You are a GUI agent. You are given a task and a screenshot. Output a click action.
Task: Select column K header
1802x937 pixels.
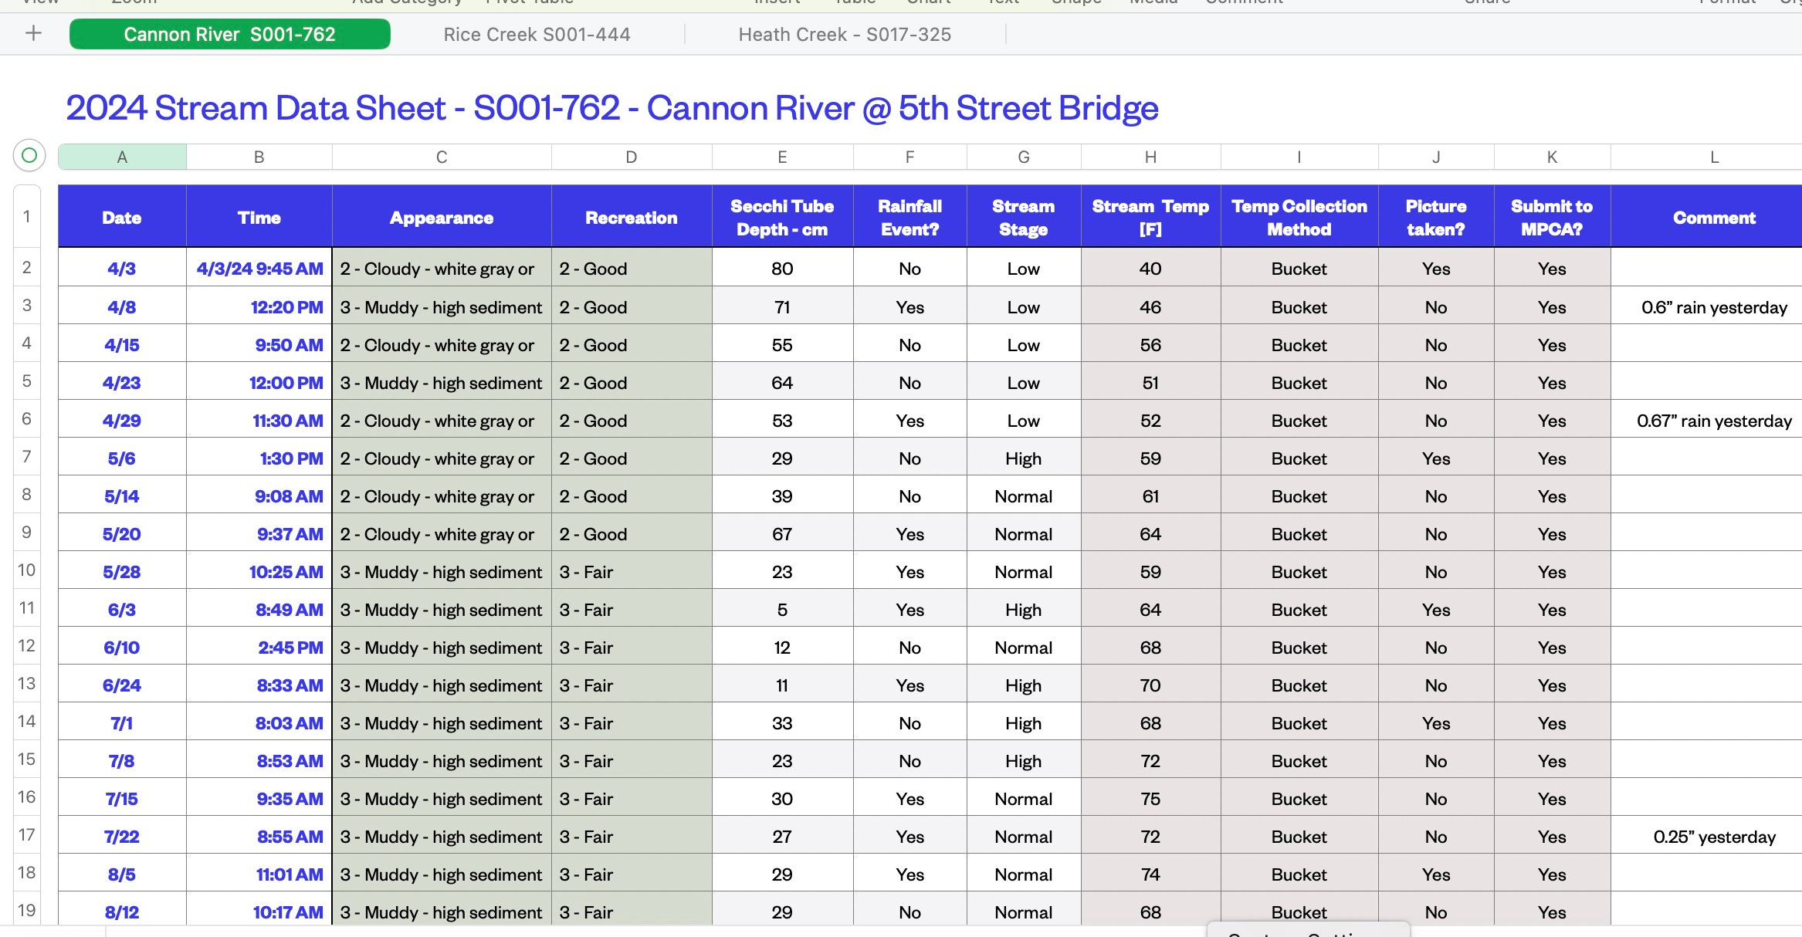click(x=1552, y=157)
